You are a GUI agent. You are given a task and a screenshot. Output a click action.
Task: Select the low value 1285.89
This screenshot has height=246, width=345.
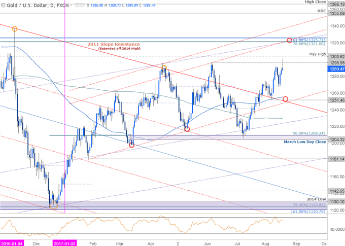click(131, 5)
